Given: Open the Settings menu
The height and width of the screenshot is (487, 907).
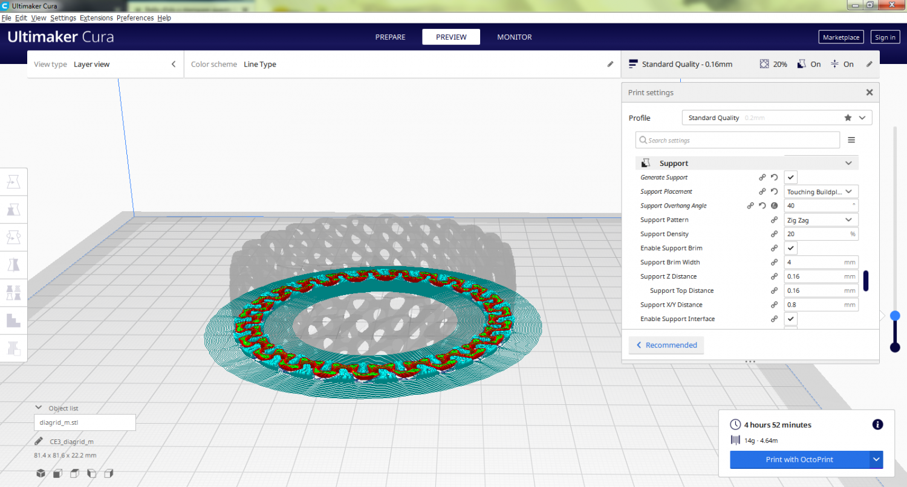Looking at the screenshot, I should click(x=63, y=18).
